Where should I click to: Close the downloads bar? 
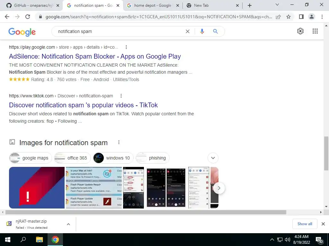click(x=323, y=224)
